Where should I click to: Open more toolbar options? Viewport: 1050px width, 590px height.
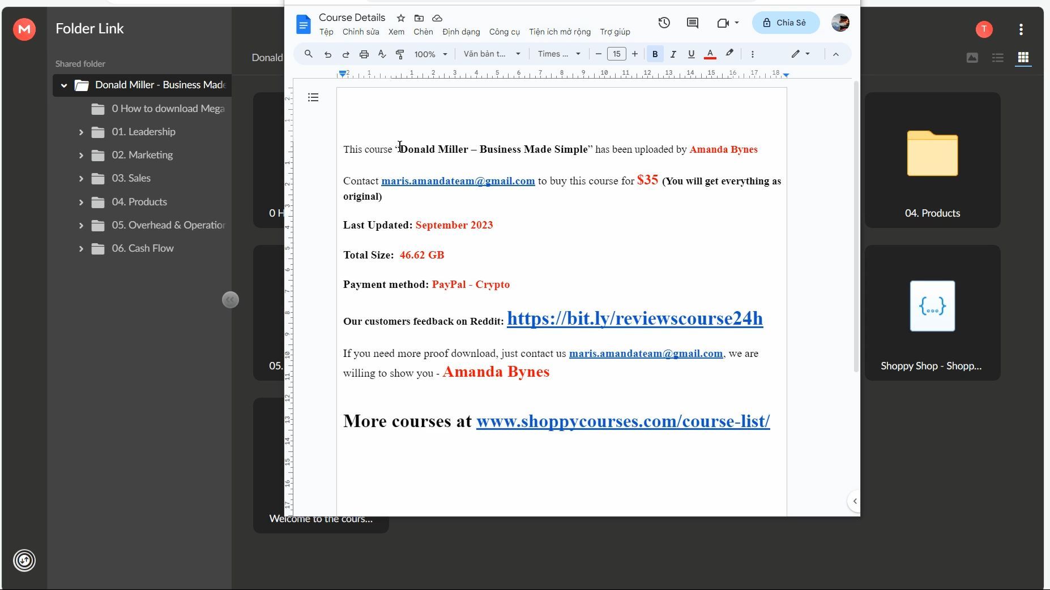(x=753, y=54)
